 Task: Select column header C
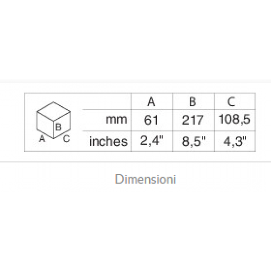(x=231, y=102)
